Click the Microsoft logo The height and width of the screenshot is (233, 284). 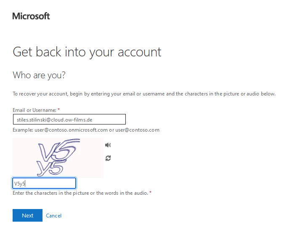(31, 16)
